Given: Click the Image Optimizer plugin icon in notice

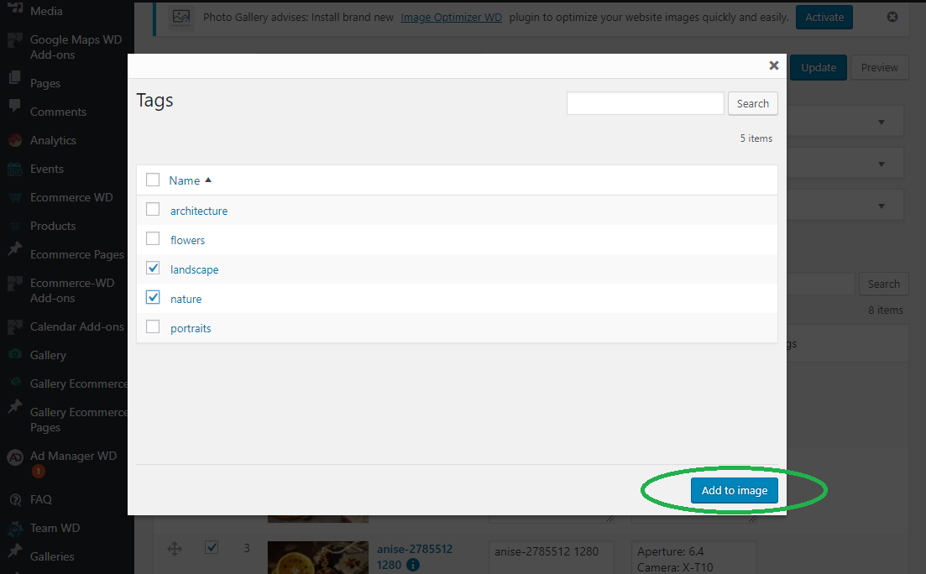Looking at the screenshot, I should (x=181, y=17).
